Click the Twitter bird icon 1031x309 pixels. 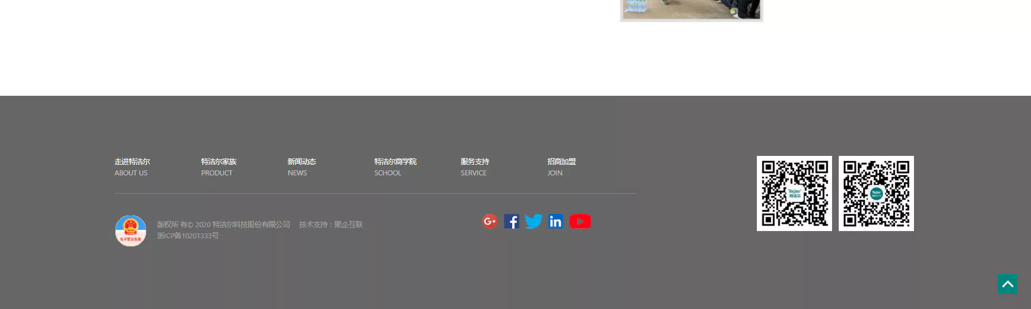(533, 222)
